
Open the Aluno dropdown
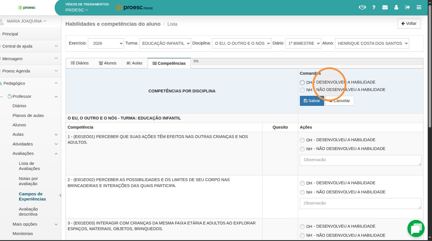(372, 43)
